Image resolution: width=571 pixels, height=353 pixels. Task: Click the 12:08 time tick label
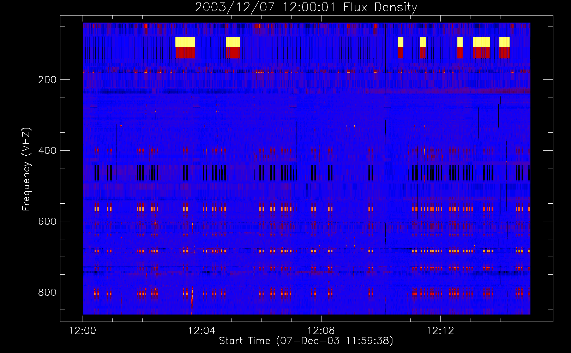tap(321, 331)
